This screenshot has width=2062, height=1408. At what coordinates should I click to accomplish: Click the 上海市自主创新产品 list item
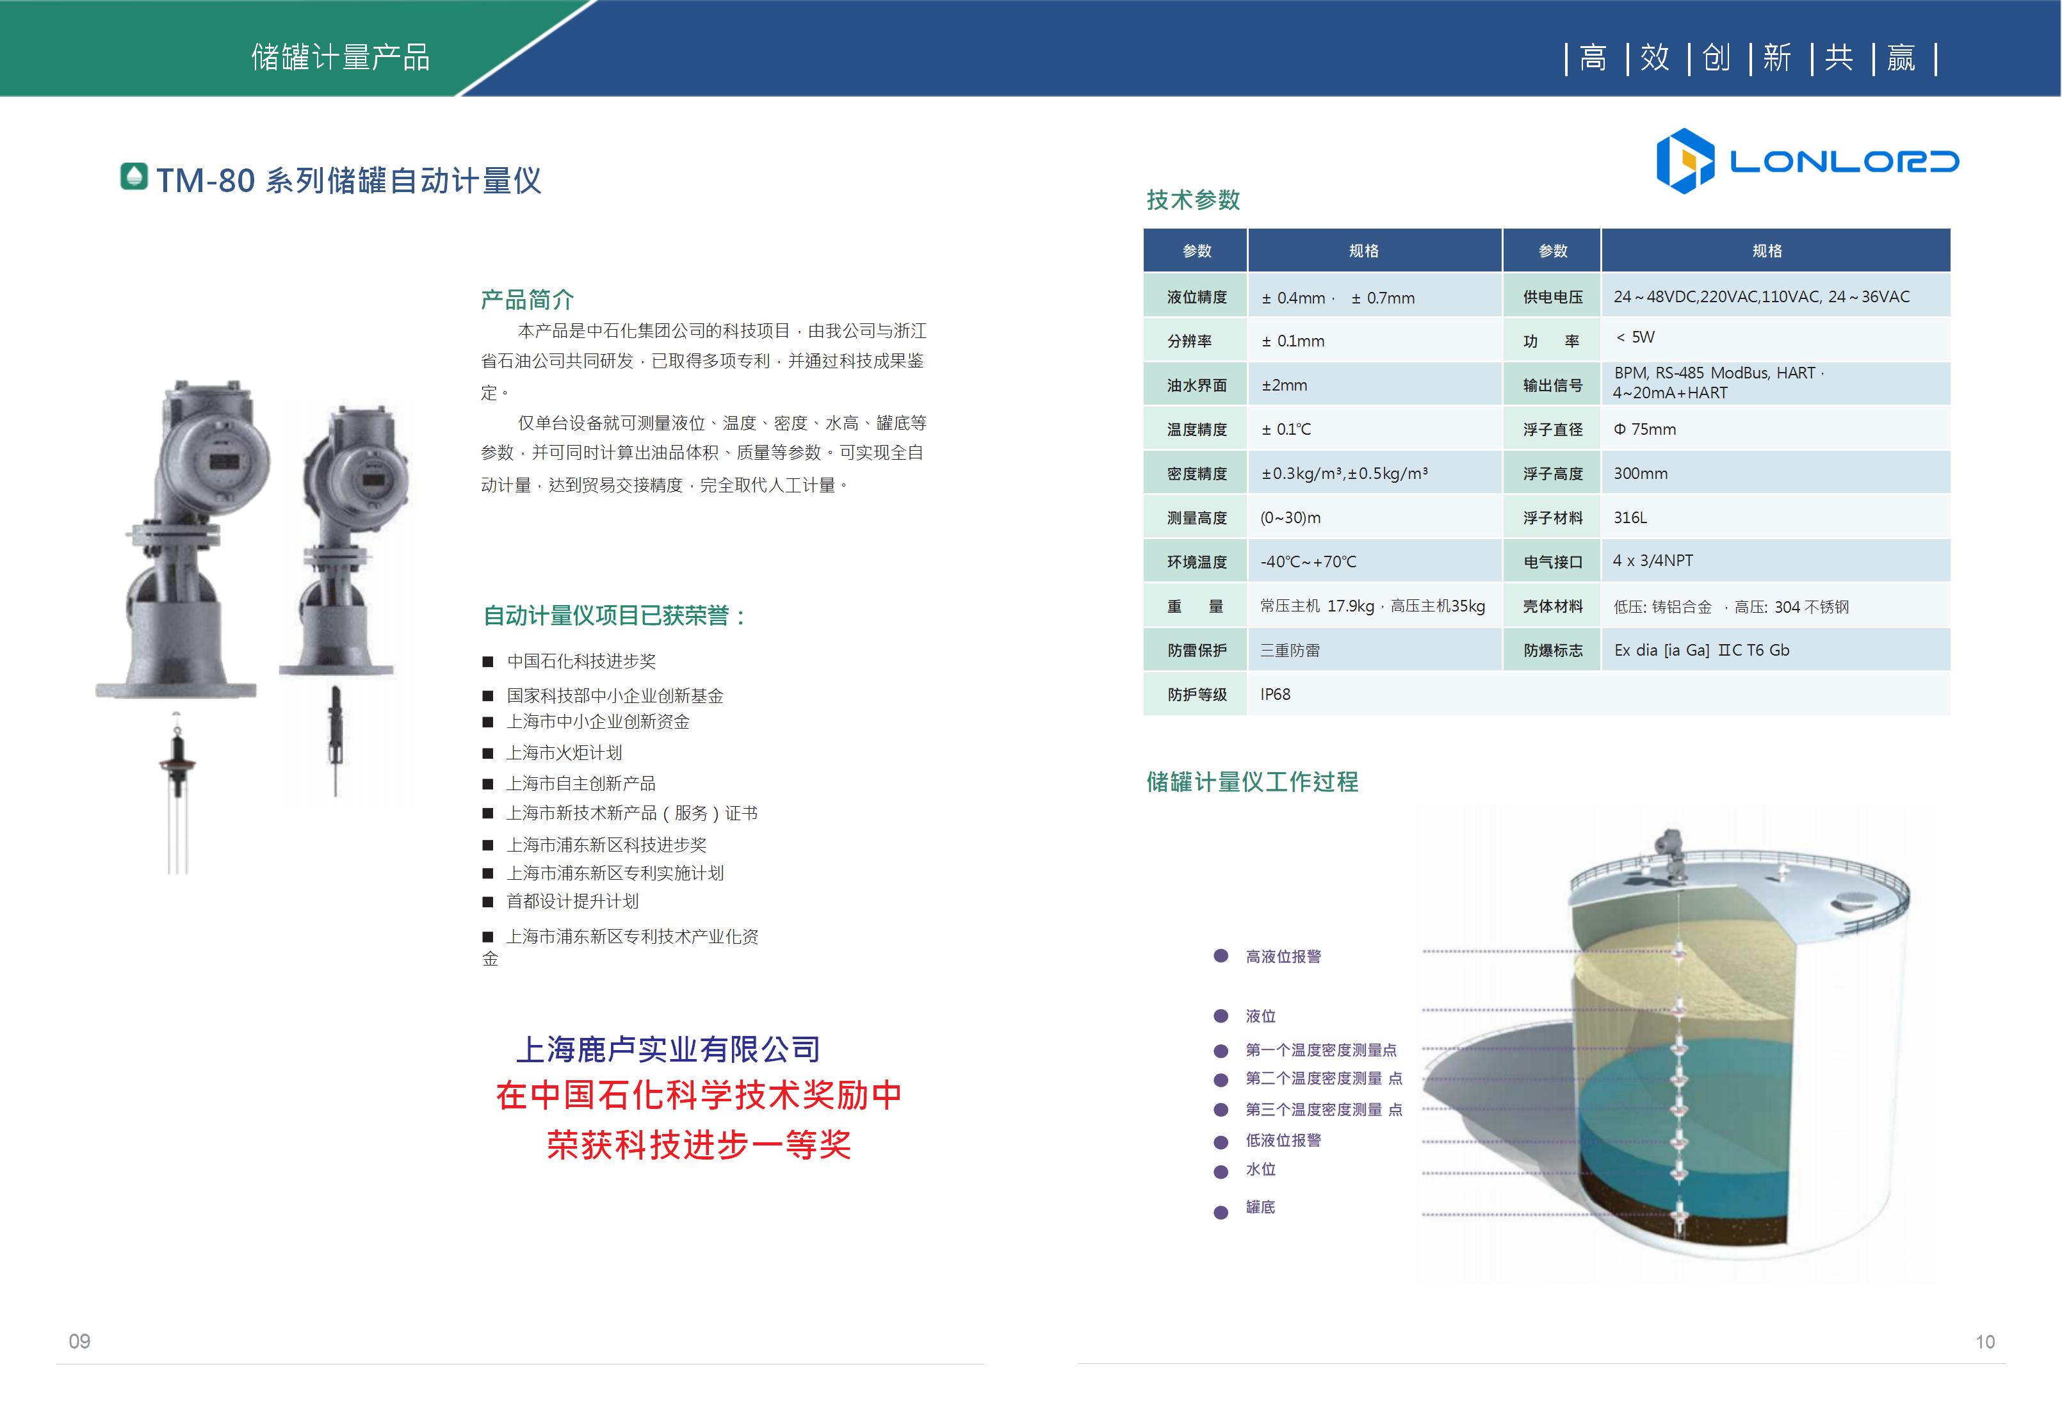tap(581, 784)
